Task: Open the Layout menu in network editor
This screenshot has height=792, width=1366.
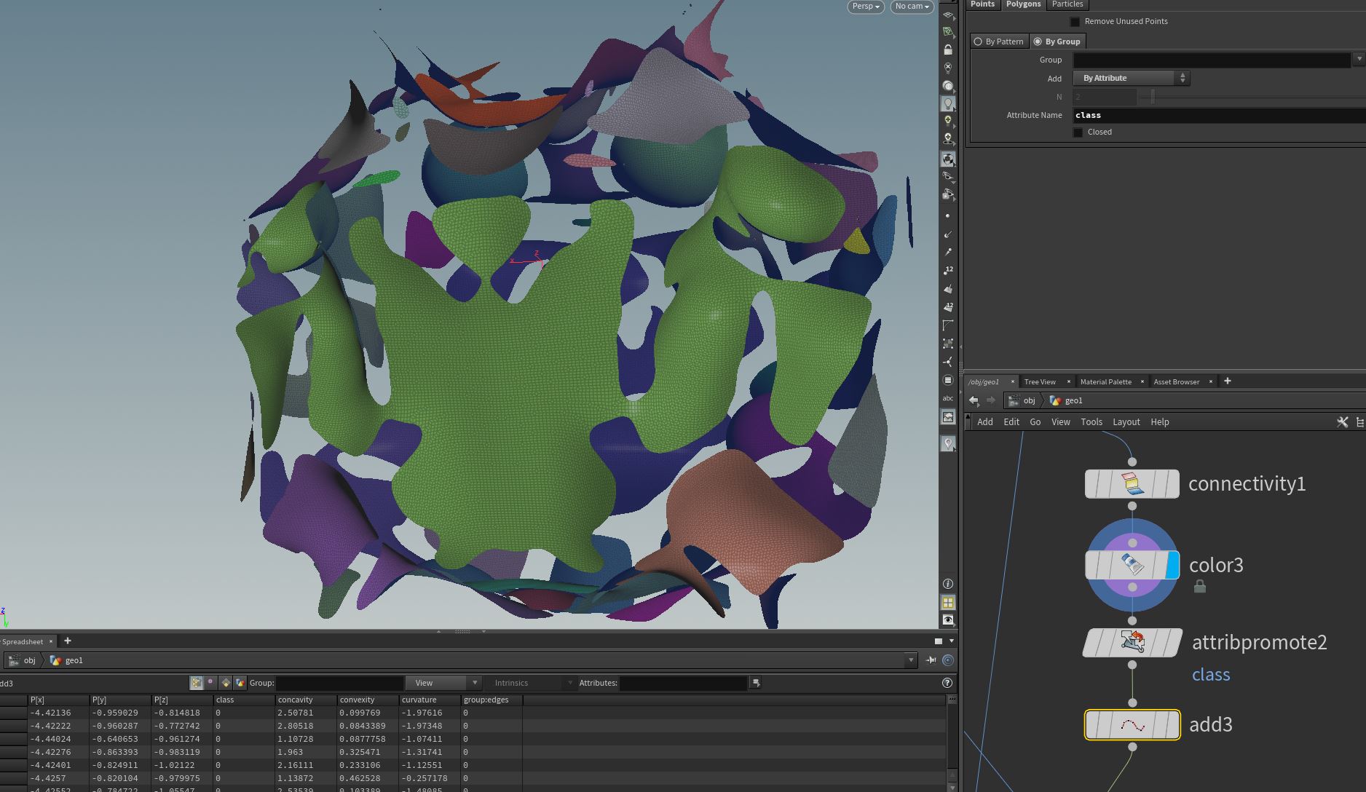Action: pyautogui.click(x=1126, y=422)
